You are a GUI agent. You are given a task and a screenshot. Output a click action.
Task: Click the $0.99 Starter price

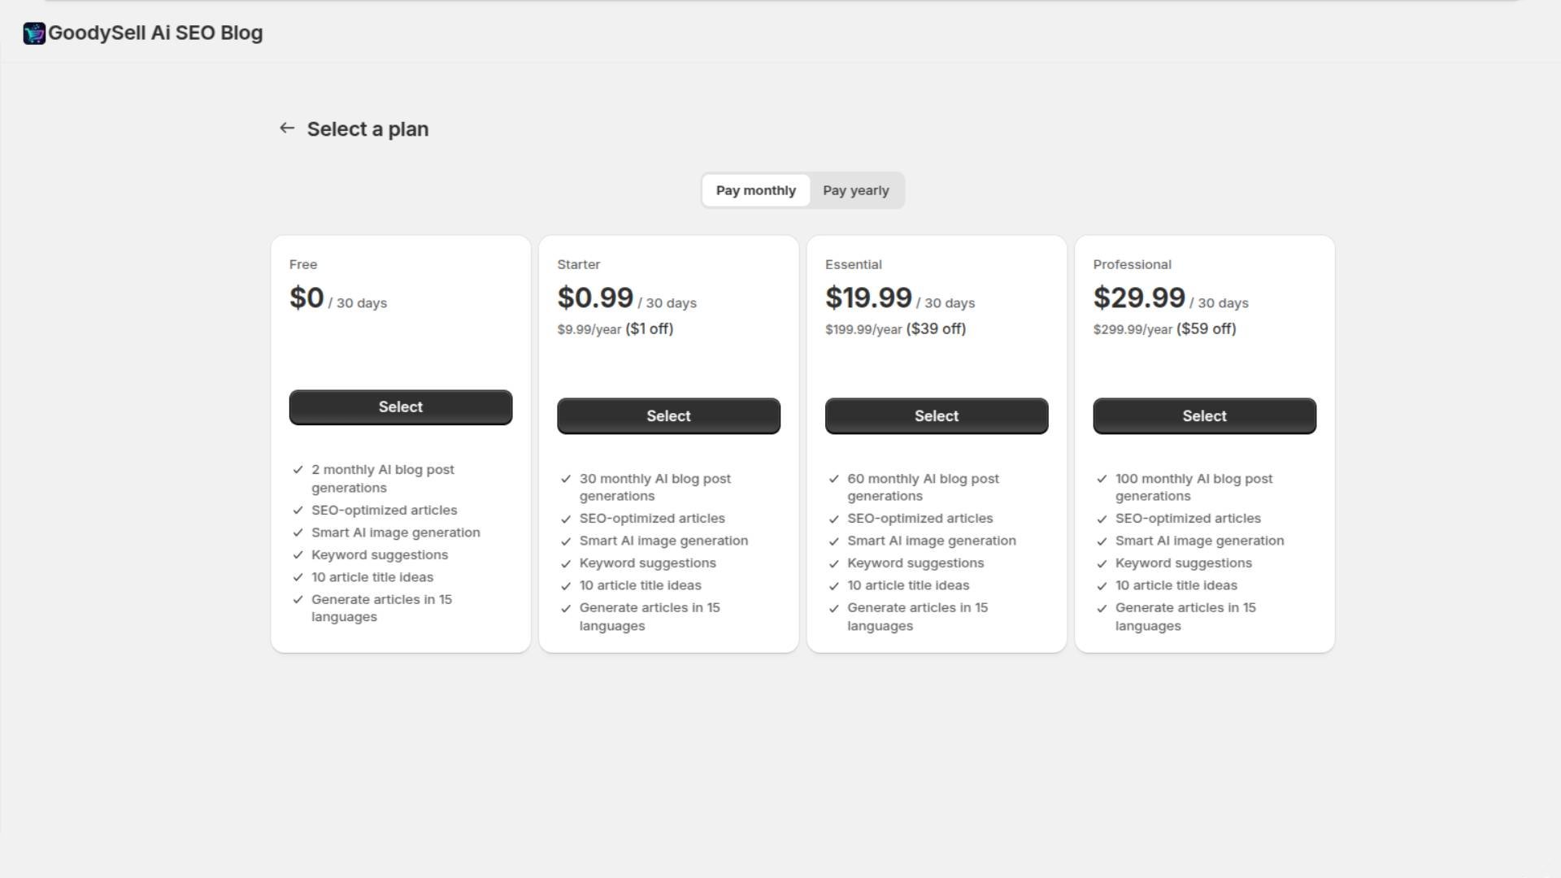(x=595, y=298)
